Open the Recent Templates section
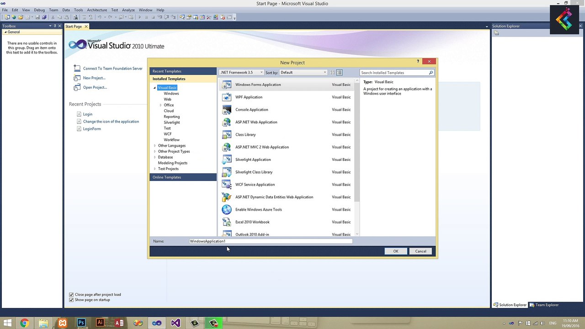585x329 pixels. tap(183, 71)
